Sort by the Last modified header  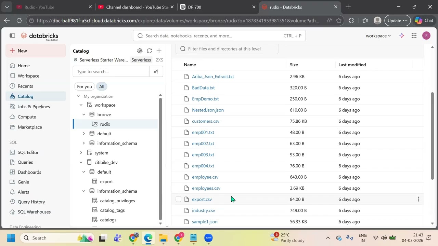(352, 65)
